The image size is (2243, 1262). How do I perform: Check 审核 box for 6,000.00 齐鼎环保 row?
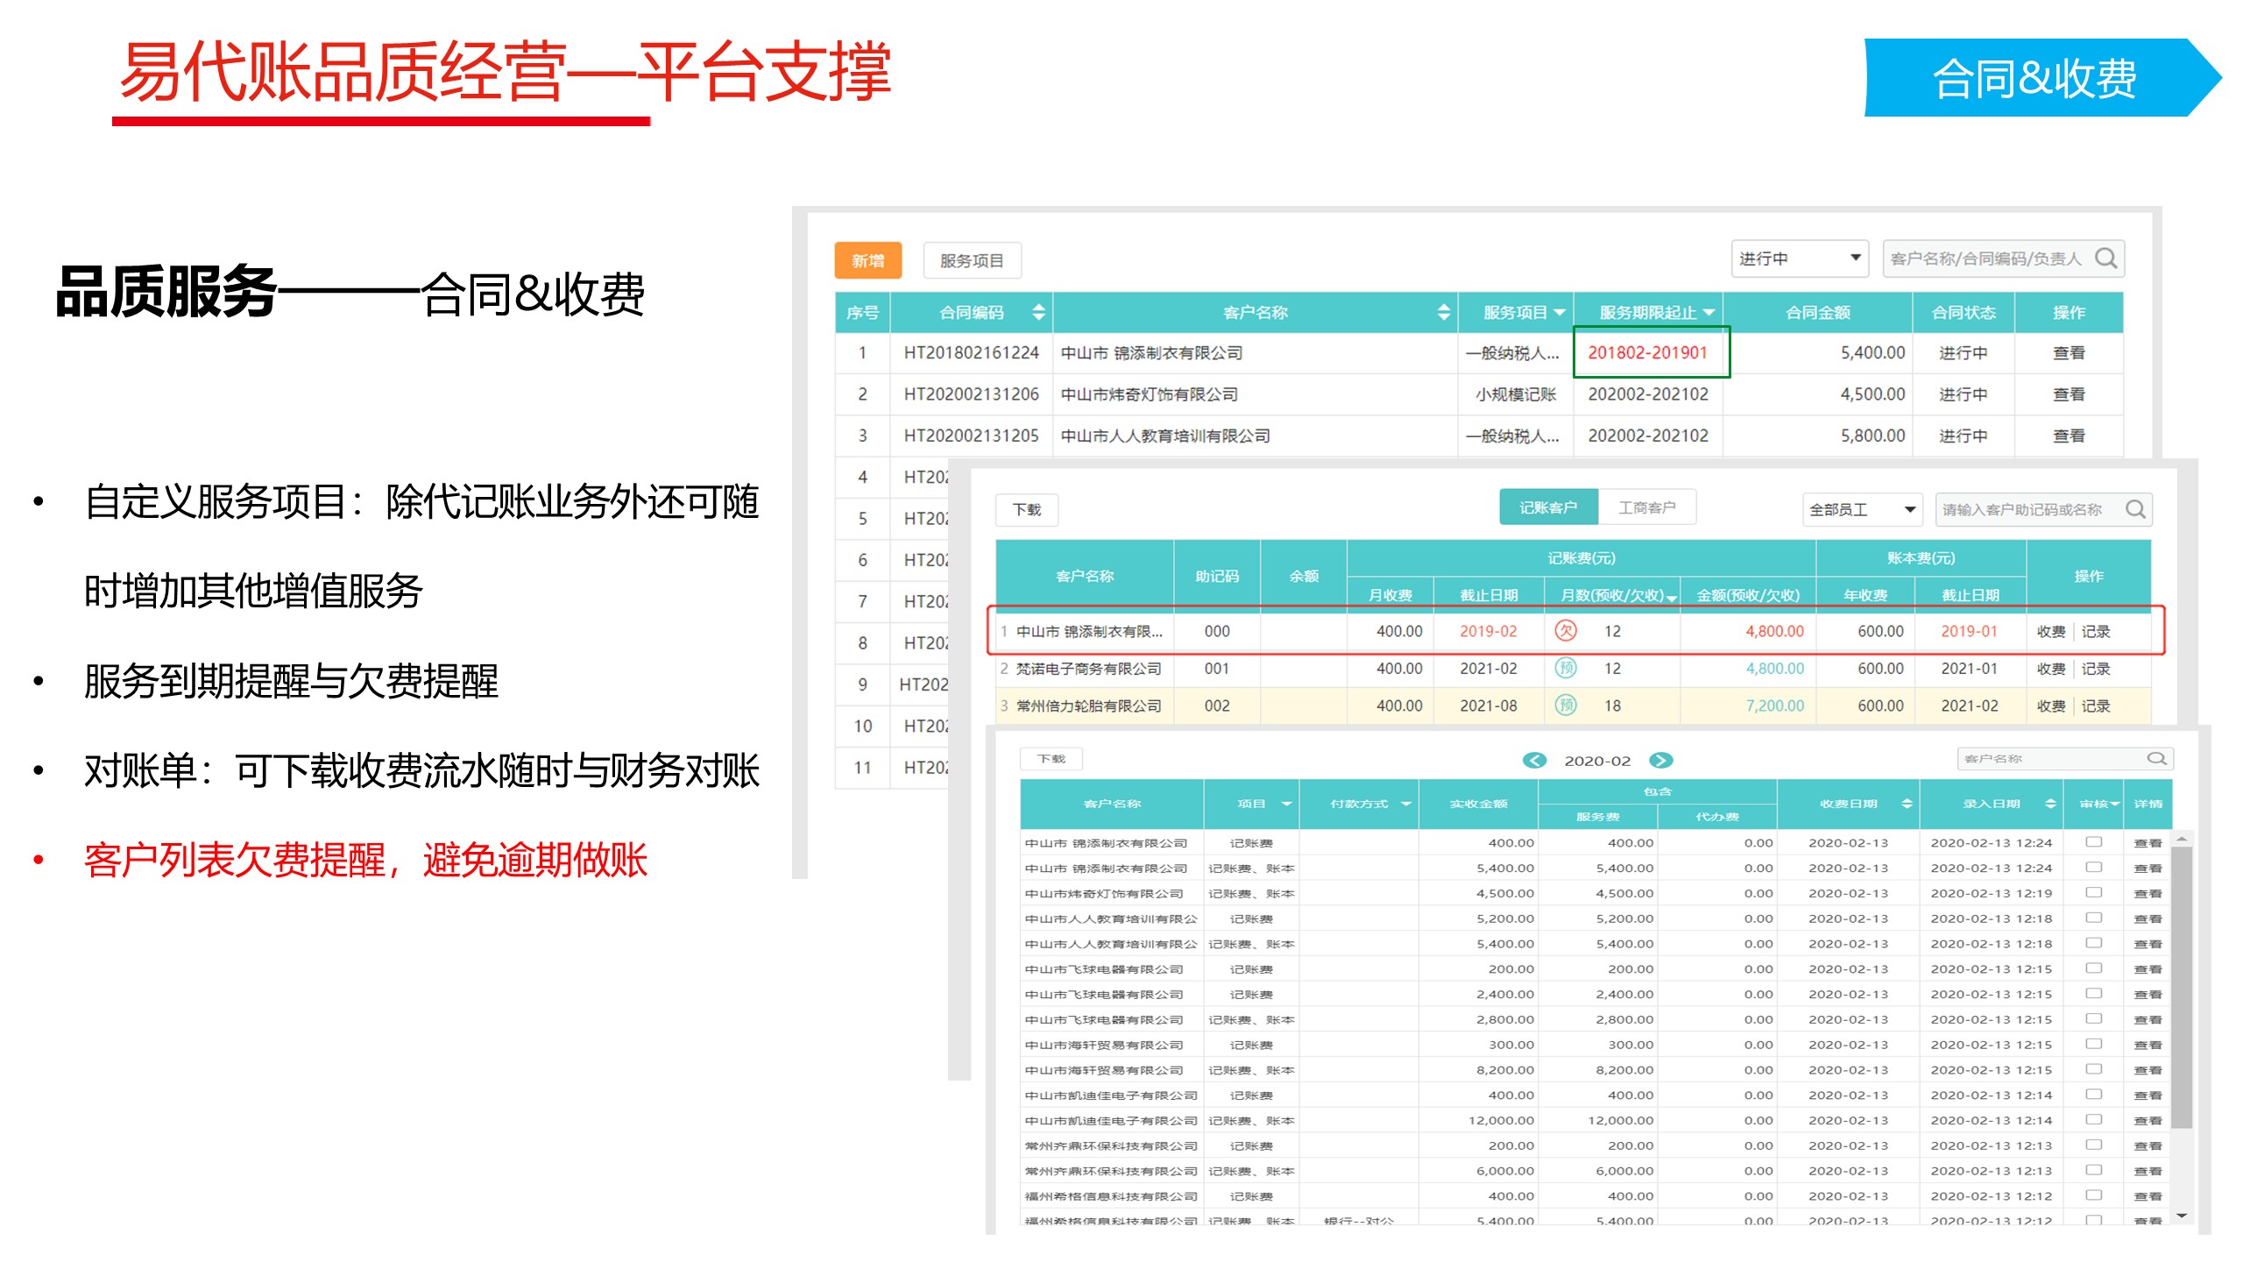point(2094,1170)
